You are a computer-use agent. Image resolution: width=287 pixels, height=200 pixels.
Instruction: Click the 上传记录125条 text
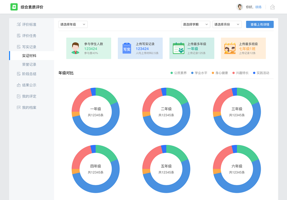[197, 53]
